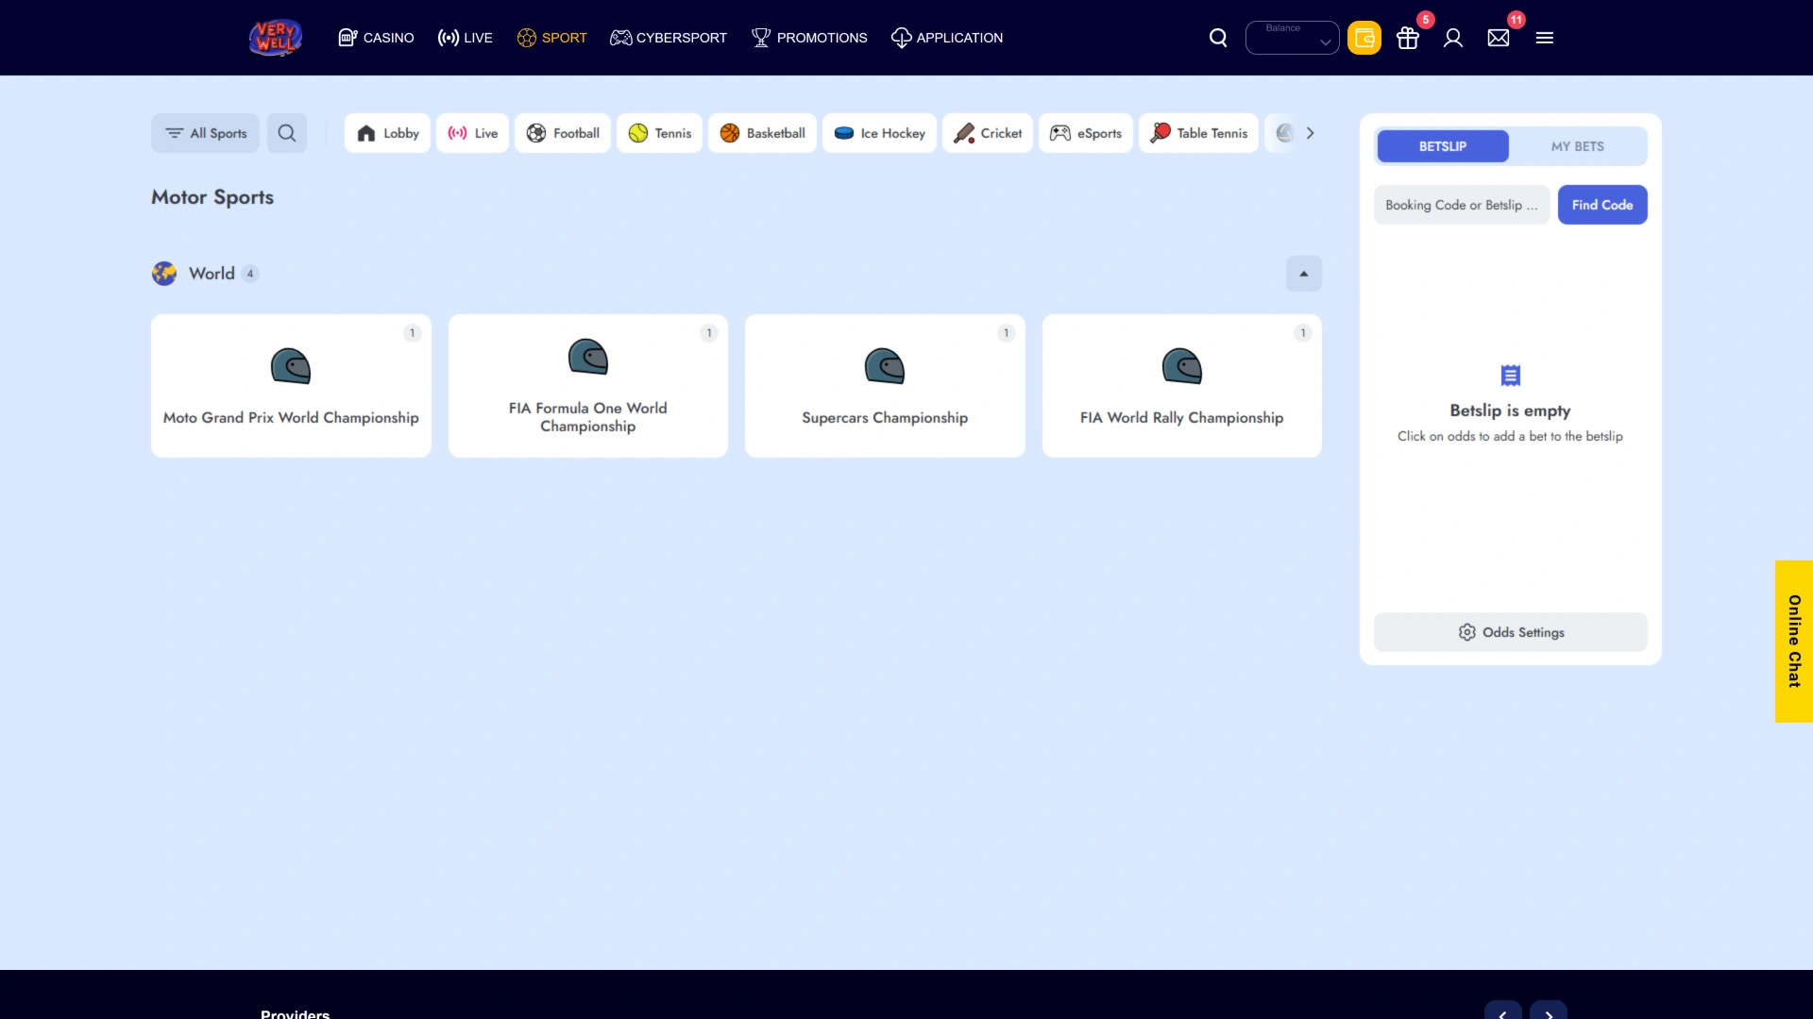Screen dimensions: 1813x1019
Task: Click the World league count badge 4
Action: pyautogui.click(x=250, y=274)
